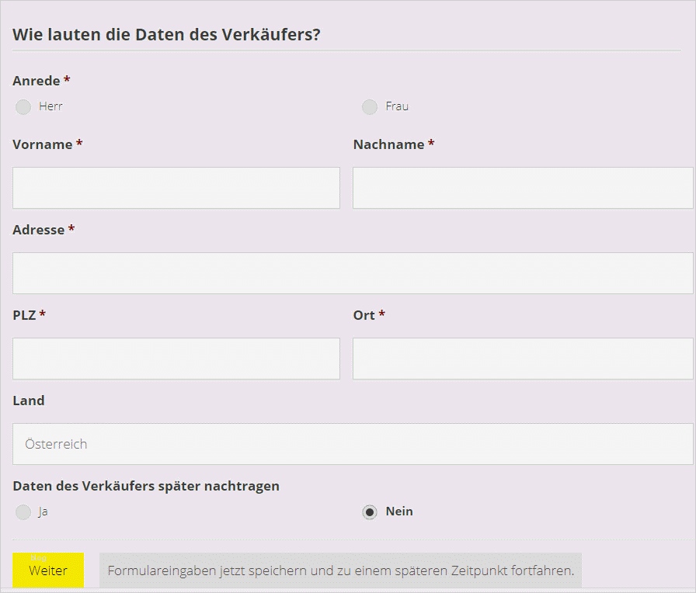The image size is (696, 593).
Task: Select the "Nein" radio option
Action: coord(370,512)
